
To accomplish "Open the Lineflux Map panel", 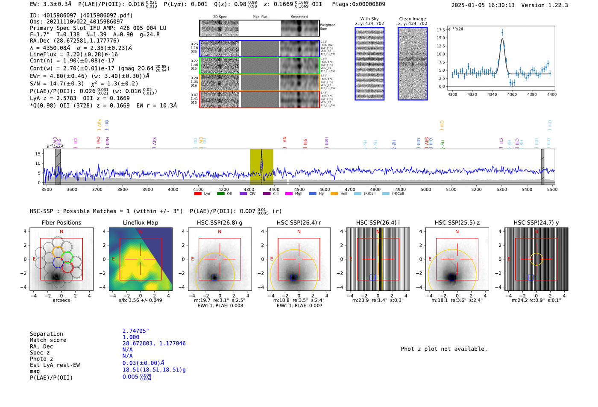I will (x=141, y=259).
